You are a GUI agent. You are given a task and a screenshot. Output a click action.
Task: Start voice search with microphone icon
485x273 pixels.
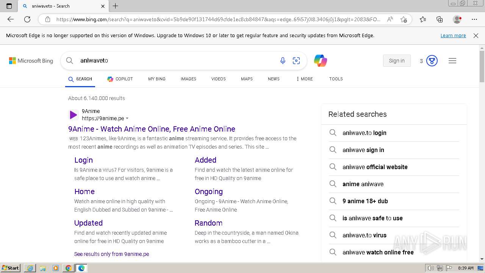[x=283, y=61]
